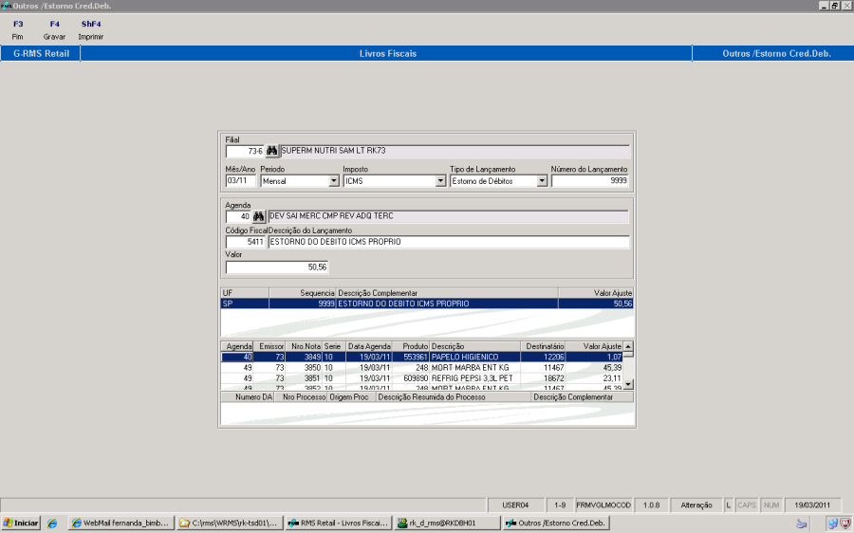Viewport: 854px width, 533px height.
Task: Open the Tipo de Lançamento dropdown
Action: [x=542, y=180]
